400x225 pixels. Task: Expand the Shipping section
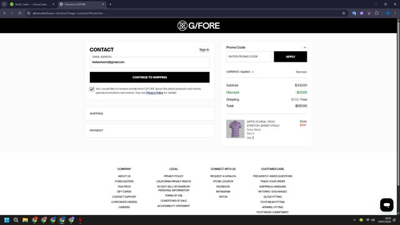pyautogui.click(x=149, y=114)
